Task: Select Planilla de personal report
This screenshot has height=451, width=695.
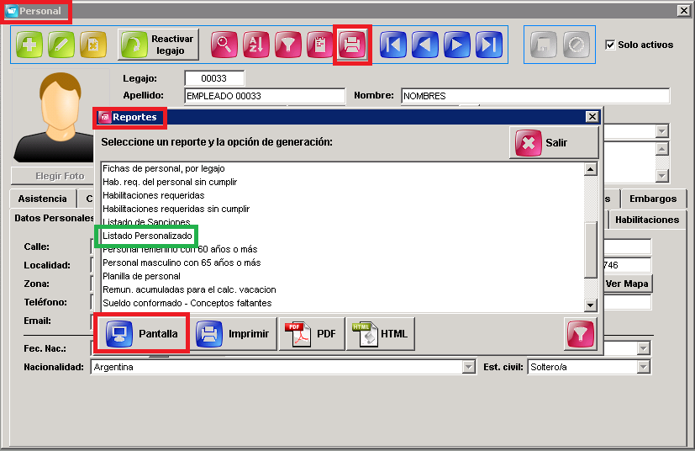Action: (141, 276)
